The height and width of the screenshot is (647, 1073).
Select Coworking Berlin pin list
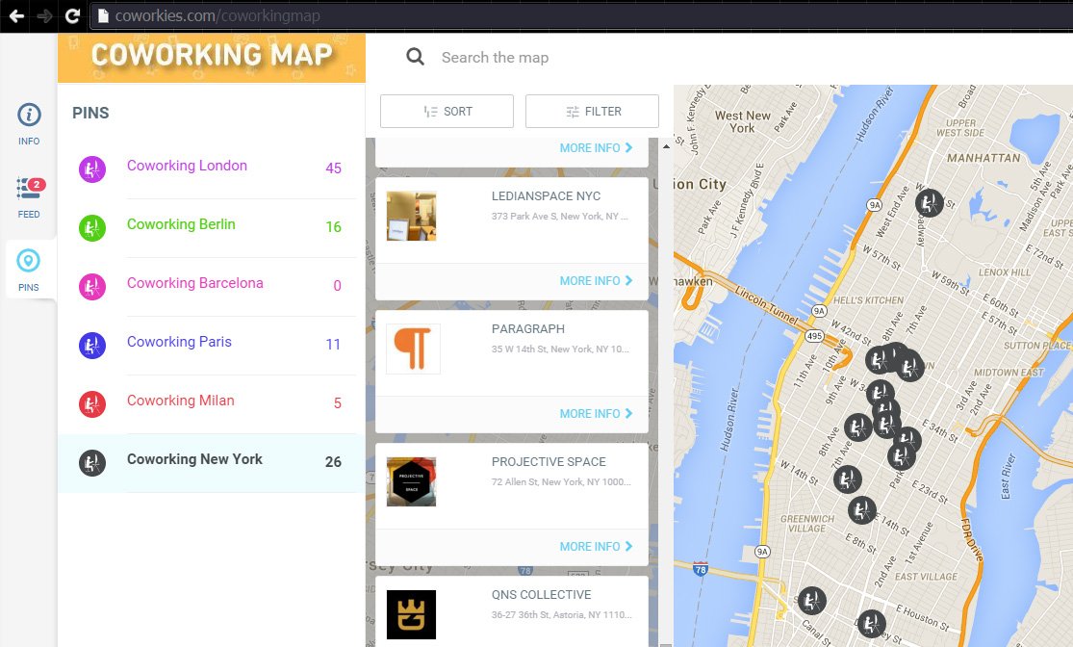pos(210,227)
